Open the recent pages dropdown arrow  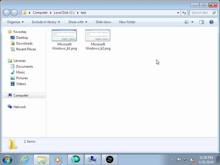(x=20, y=13)
